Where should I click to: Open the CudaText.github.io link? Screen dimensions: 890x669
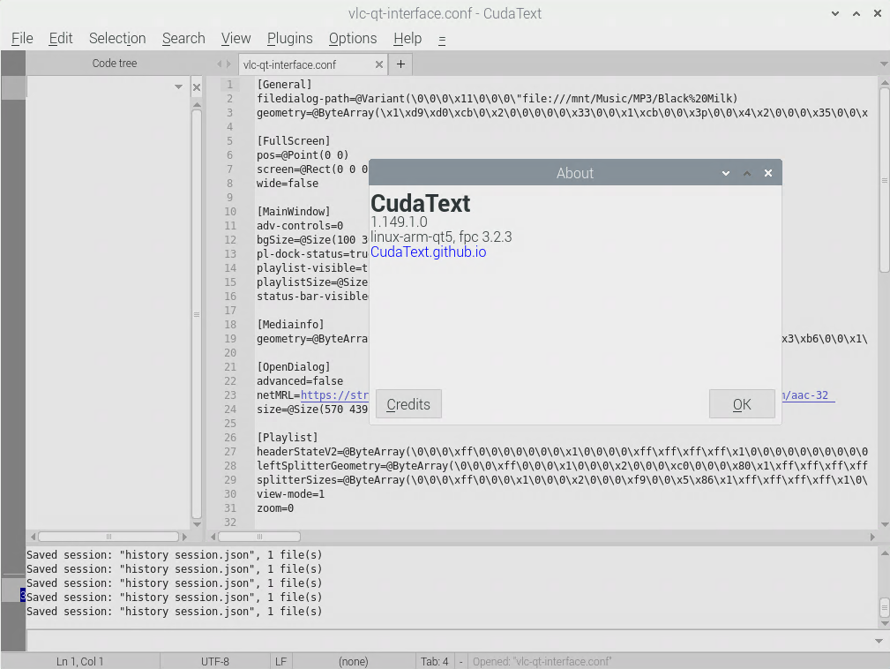coord(428,252)
